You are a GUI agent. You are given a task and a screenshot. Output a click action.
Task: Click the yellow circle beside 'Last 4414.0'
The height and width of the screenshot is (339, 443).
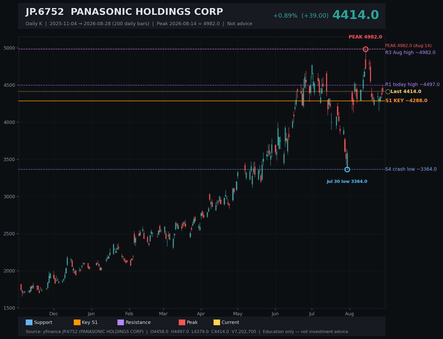[x=388, y=92]
